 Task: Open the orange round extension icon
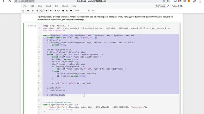pyautogui.click(x=189, y=1)
